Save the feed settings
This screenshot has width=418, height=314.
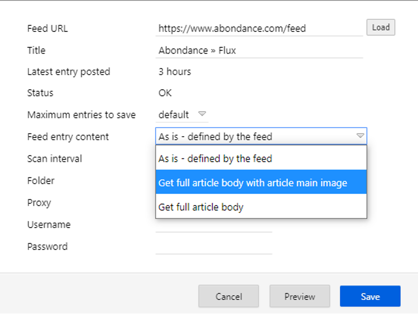click(x=370, y=296)
